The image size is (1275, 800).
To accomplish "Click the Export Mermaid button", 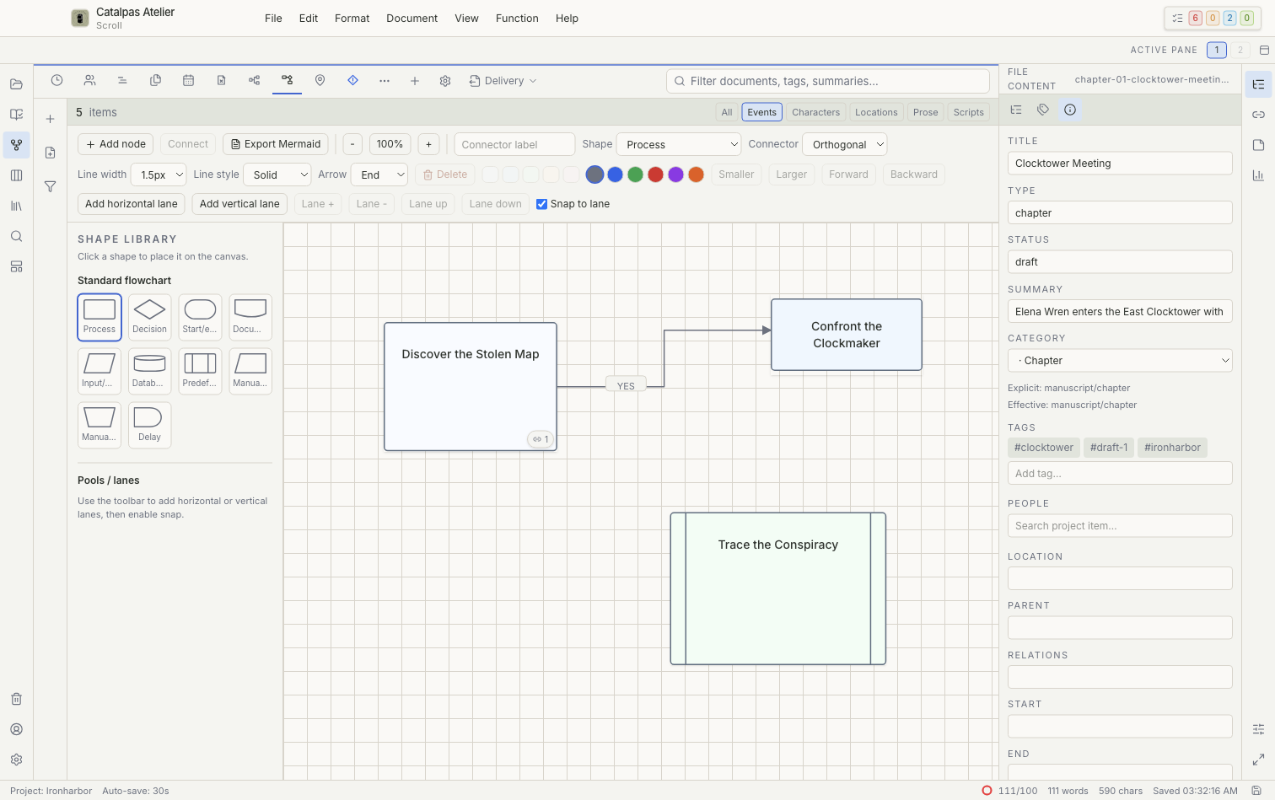I will click(x=276, y=144).
